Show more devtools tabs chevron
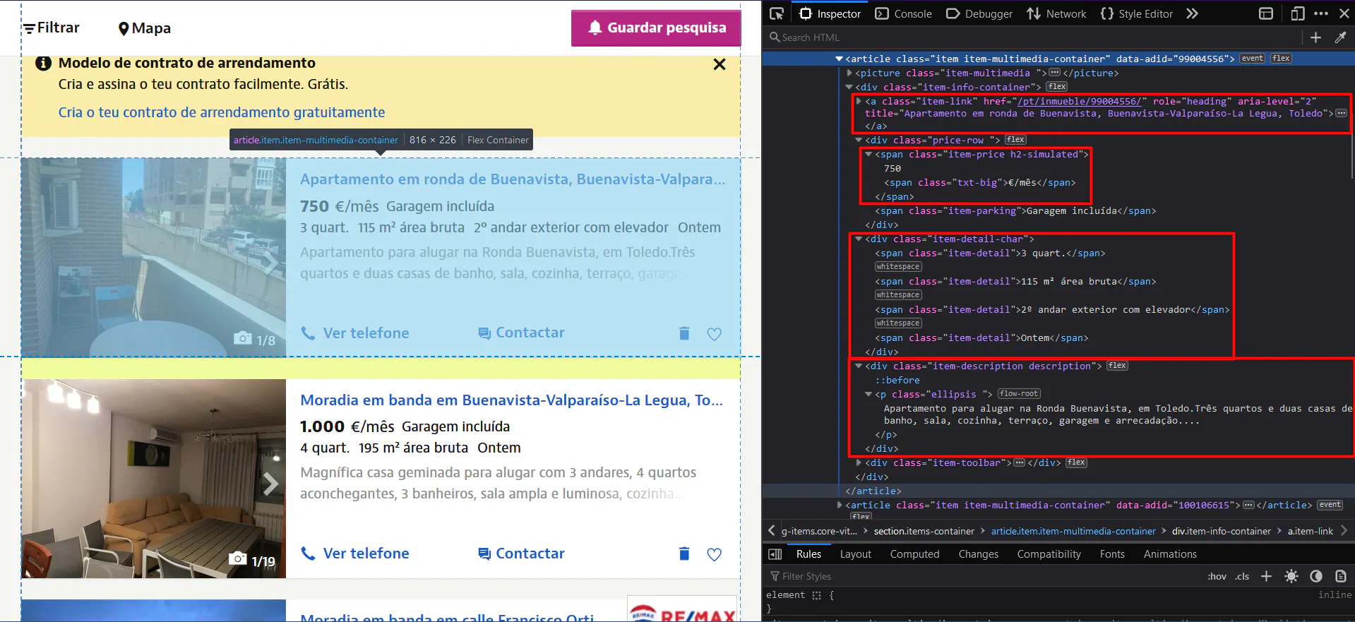Screen dimensions: 1355x622 [1192, 13]
